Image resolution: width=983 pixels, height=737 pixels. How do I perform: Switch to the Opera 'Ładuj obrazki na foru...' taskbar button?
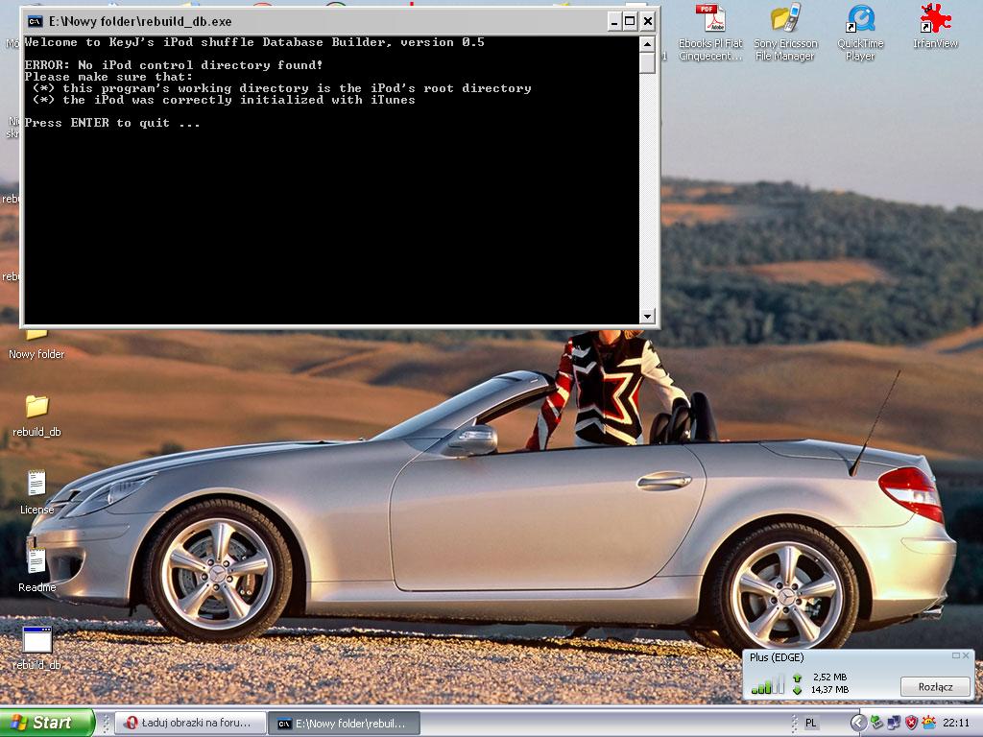point(191,724)
